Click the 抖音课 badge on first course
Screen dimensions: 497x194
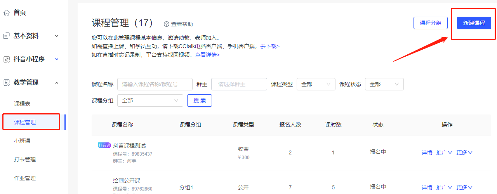104,145
